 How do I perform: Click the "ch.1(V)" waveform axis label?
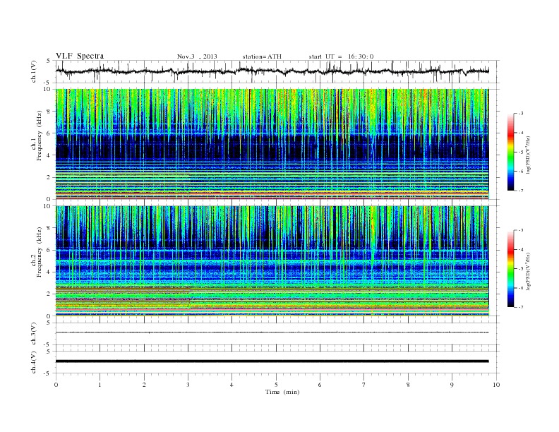coord(33,71)
